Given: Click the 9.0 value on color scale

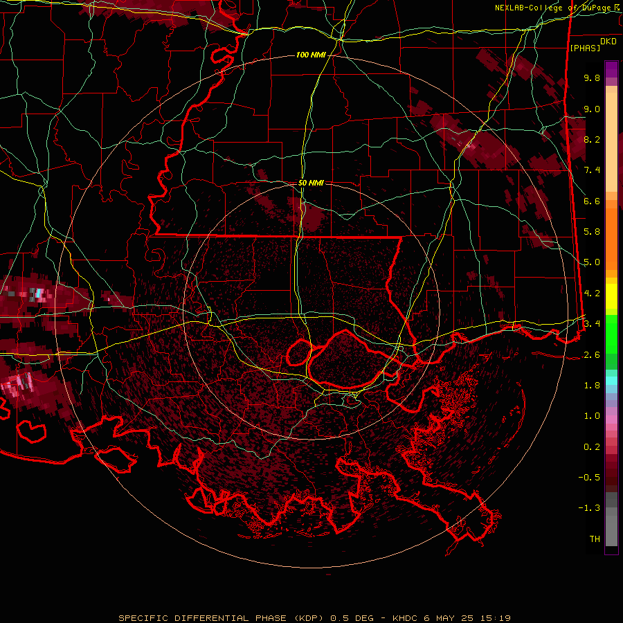Looking at the screenshot, I should point(592,109).
